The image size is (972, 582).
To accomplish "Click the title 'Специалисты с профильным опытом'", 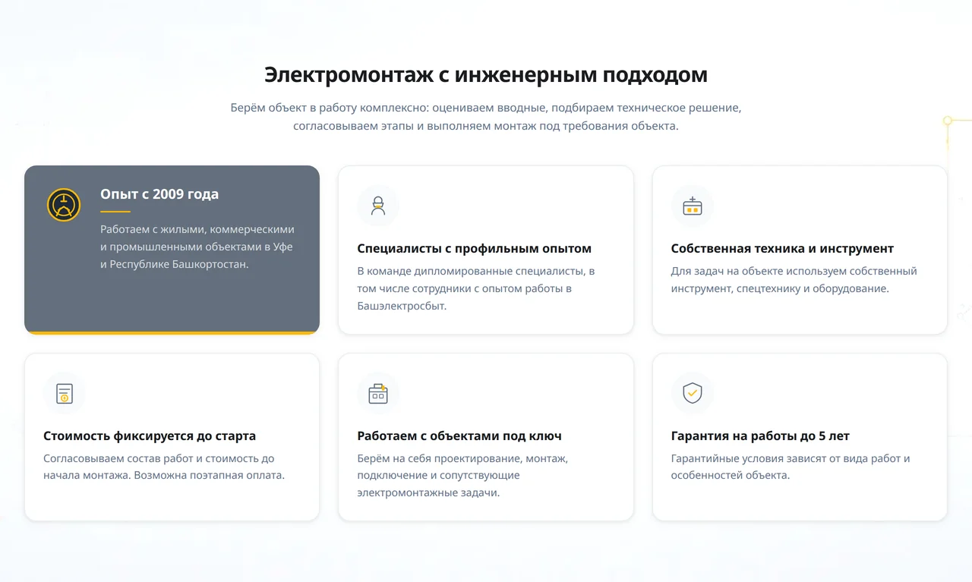I will point(474,249).
